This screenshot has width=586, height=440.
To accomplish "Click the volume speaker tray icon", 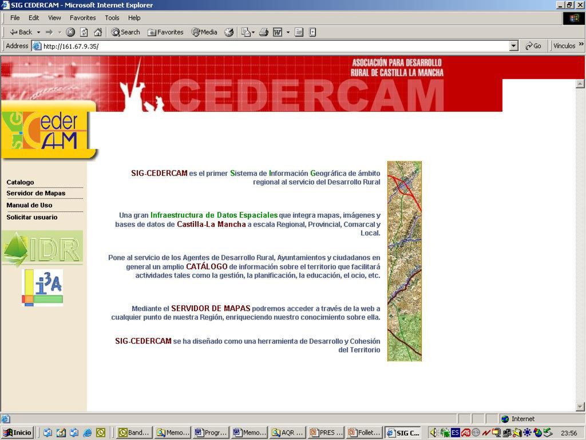I will (x=434, y=433).
